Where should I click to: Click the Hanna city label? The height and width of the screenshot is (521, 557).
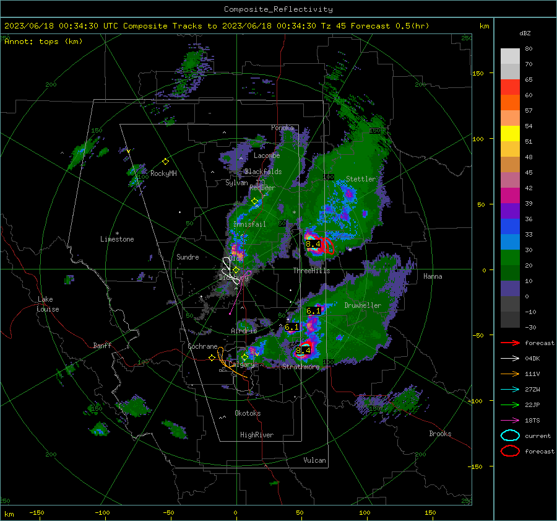coord(433,276)
